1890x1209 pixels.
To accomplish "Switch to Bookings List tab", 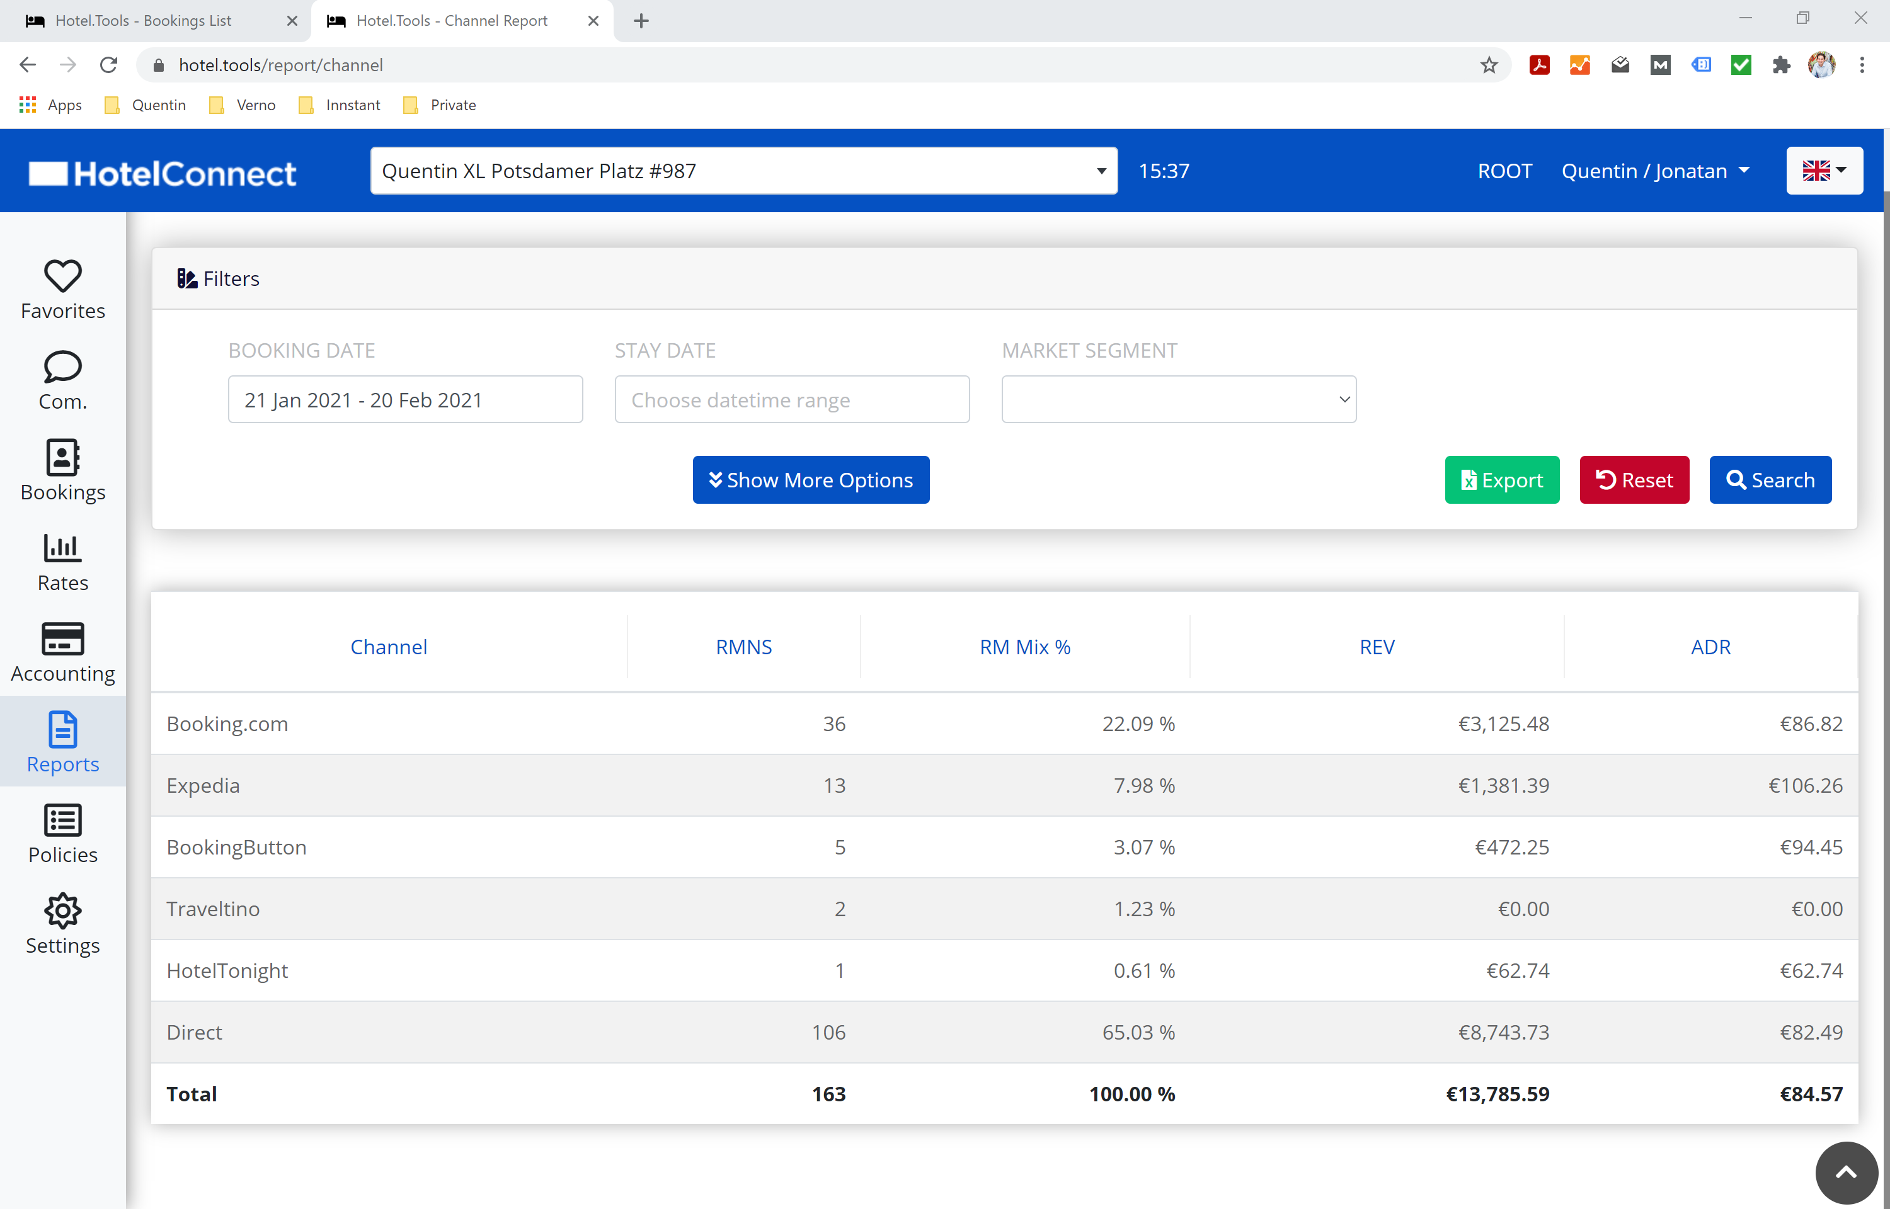I will (143, 21).
